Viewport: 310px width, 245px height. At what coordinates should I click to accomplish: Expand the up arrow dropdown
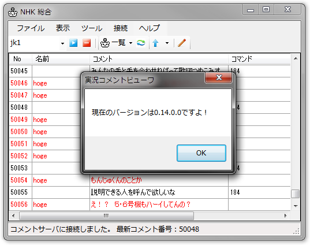[x=167, y=43]
